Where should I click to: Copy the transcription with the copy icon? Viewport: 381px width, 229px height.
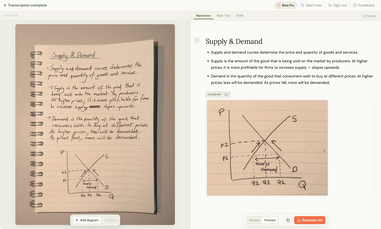click(288, 220)
